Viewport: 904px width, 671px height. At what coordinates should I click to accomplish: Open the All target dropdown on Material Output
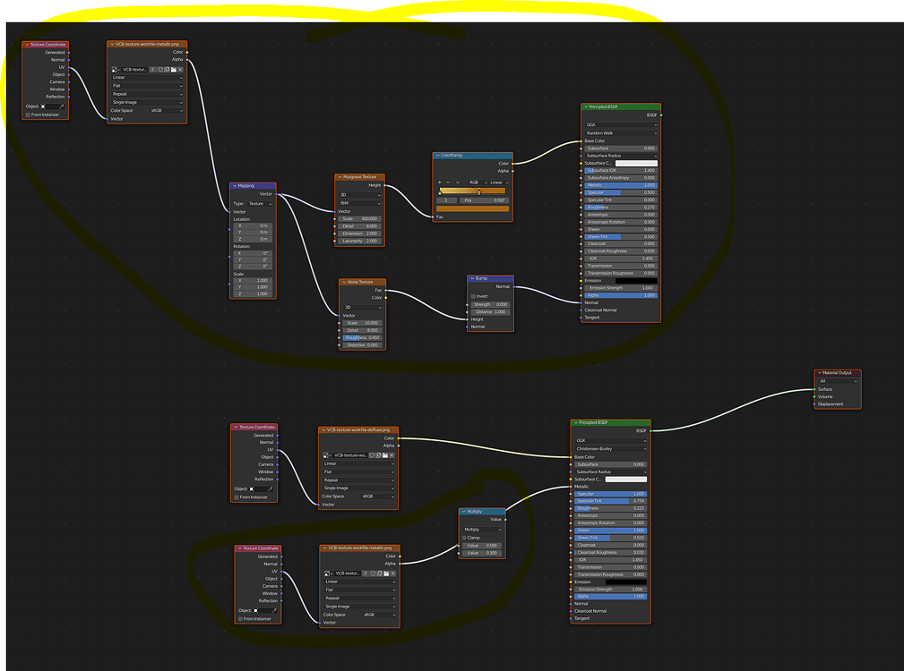point(838,381)
